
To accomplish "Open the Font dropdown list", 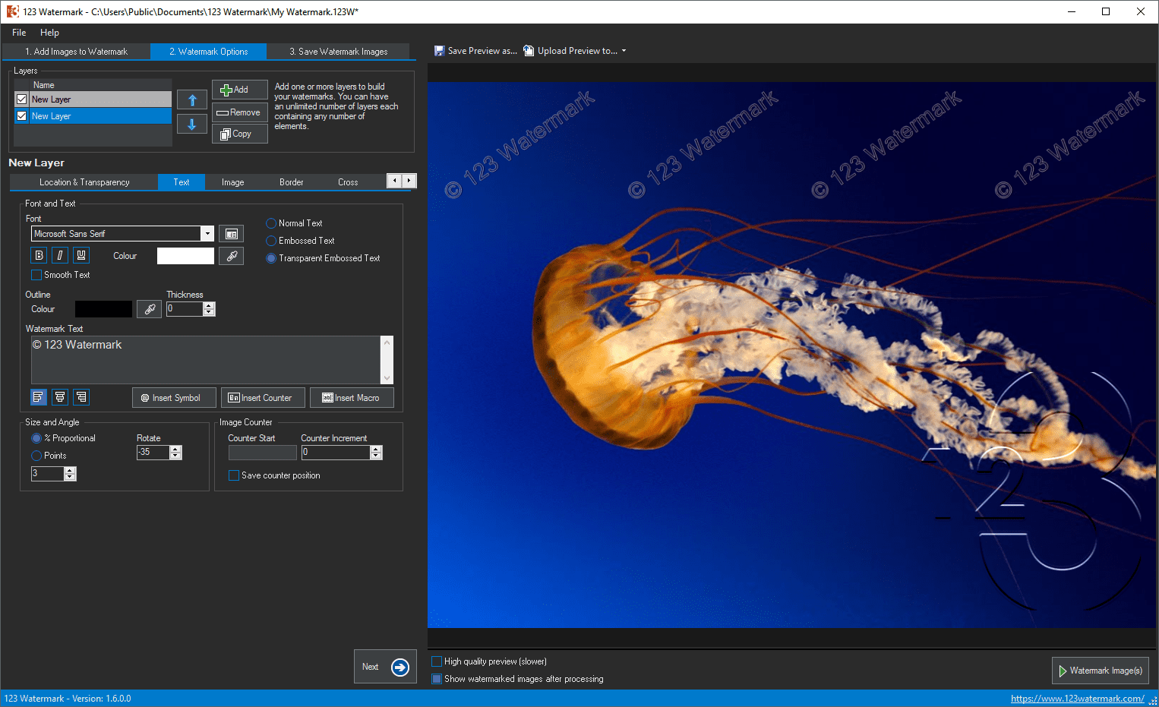I will pyautogui.click(x=207, y=234).
